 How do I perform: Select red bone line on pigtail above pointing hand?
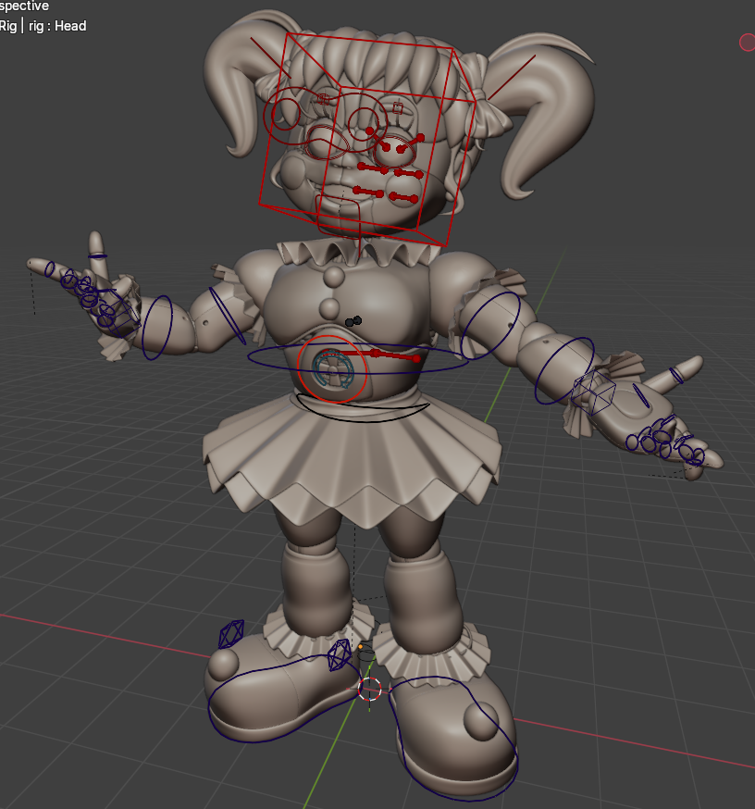point(270,57)
